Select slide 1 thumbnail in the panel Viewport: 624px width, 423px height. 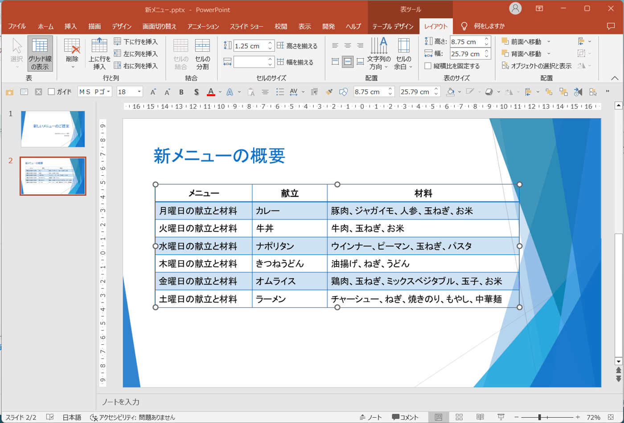[x=53, y=129]
